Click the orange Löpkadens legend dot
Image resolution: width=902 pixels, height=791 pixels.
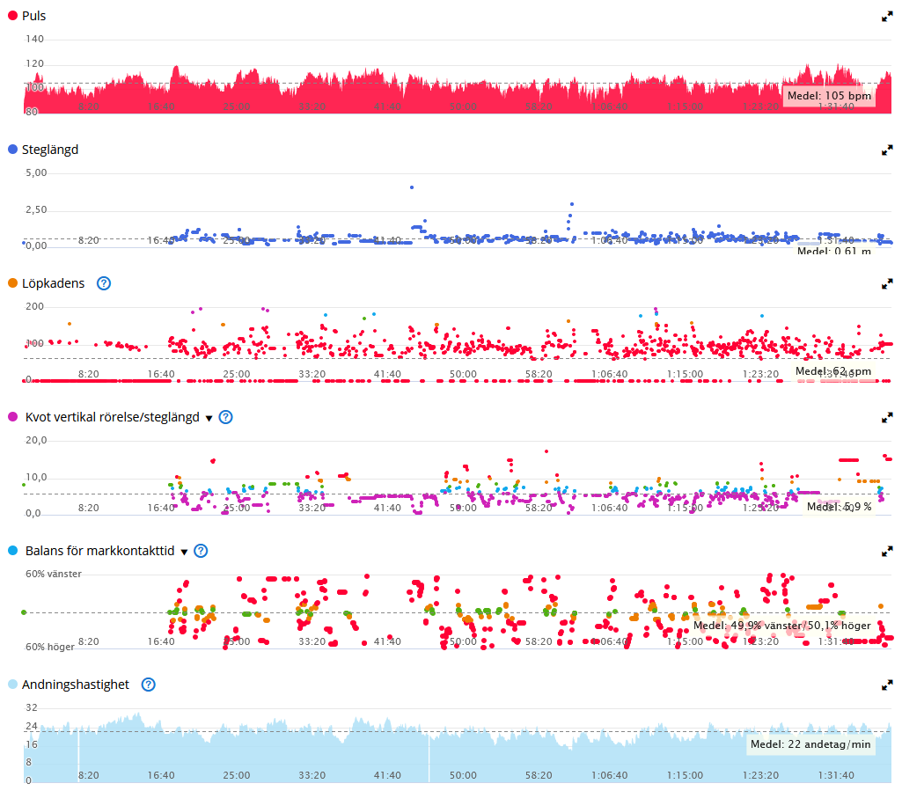(x=12, y=283)
